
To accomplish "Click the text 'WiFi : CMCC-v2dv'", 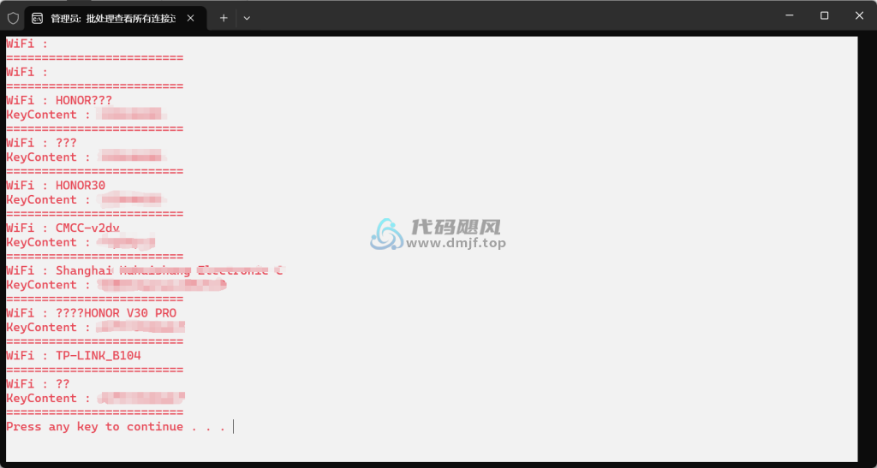I will [x=63, y=228].
